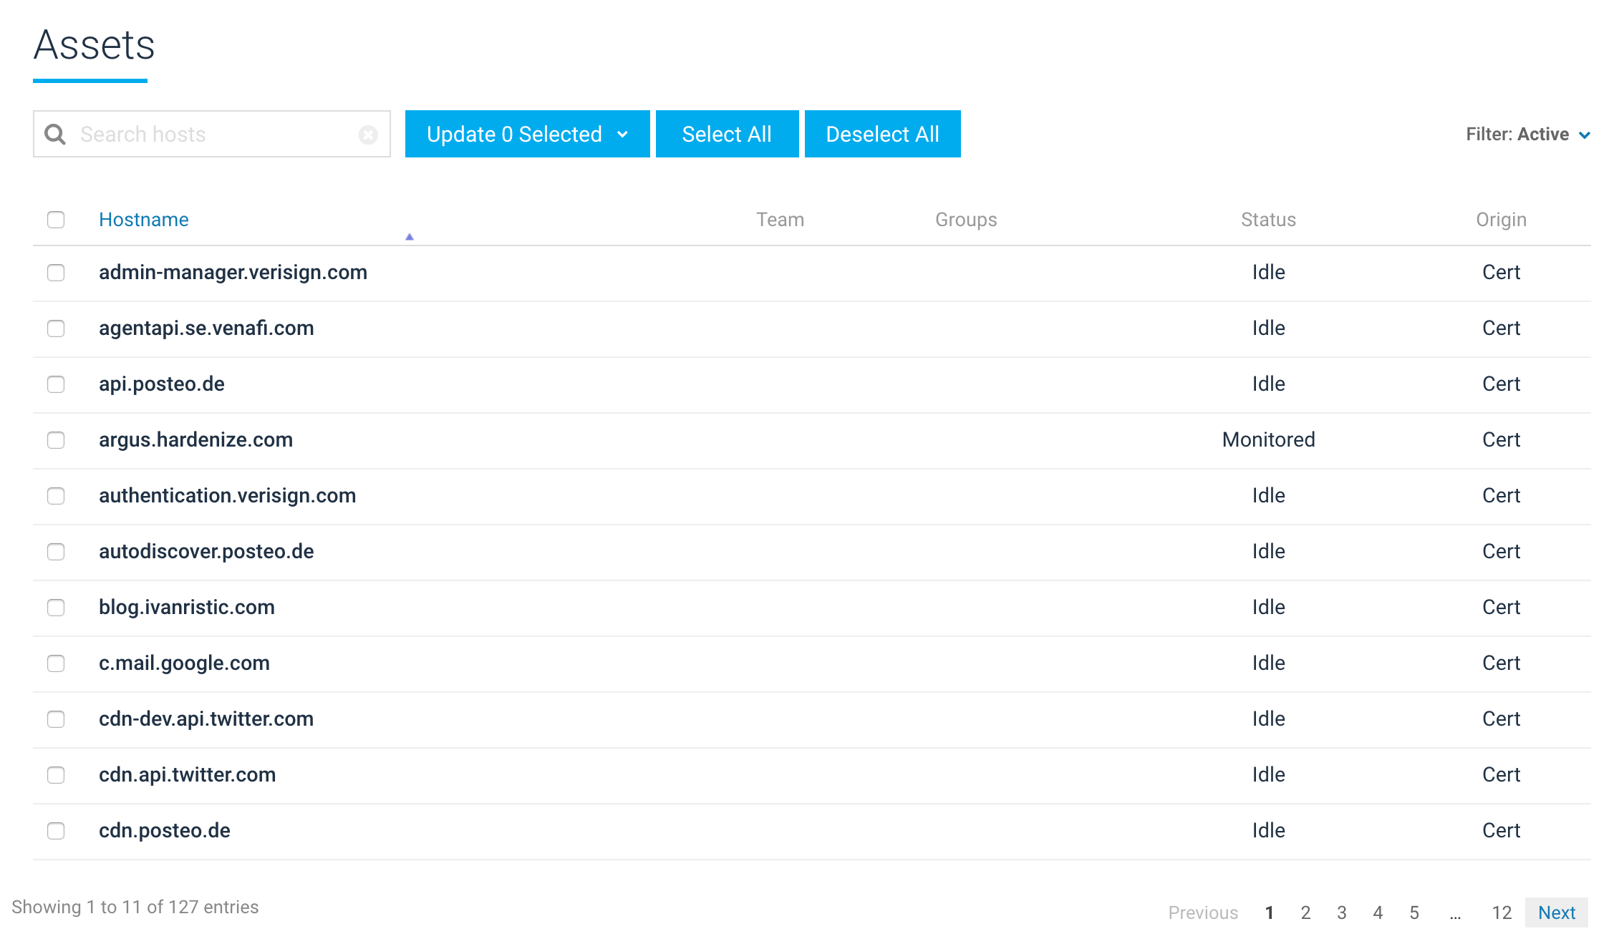The width and height of the screenshot is (1614, 939).
Task: Check the admin-manager.verisign.com row checkbox
Action: pyautogui.click(x=56, y=273)
